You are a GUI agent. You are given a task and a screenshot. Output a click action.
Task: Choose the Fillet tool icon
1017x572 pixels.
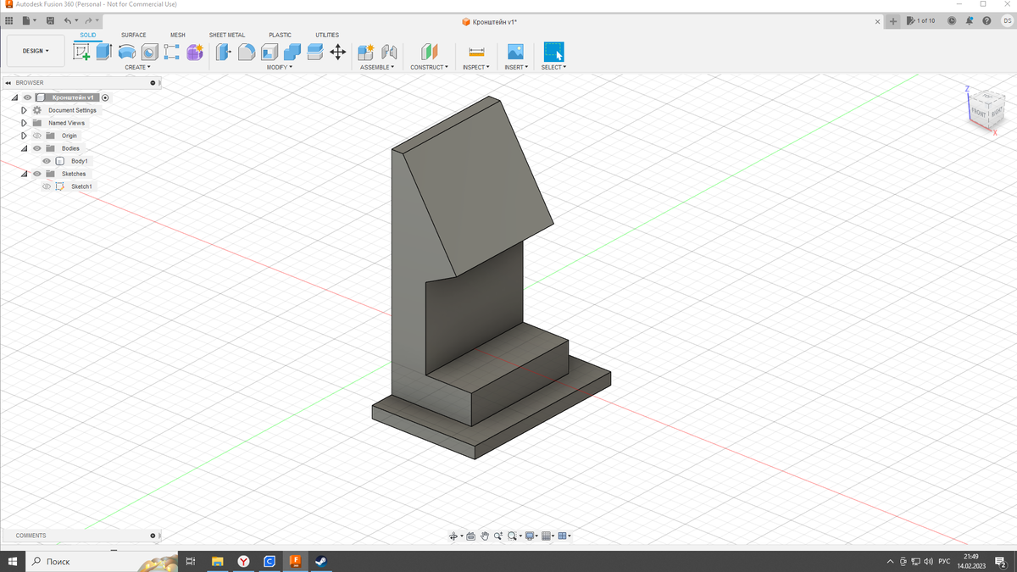[247, 52]
